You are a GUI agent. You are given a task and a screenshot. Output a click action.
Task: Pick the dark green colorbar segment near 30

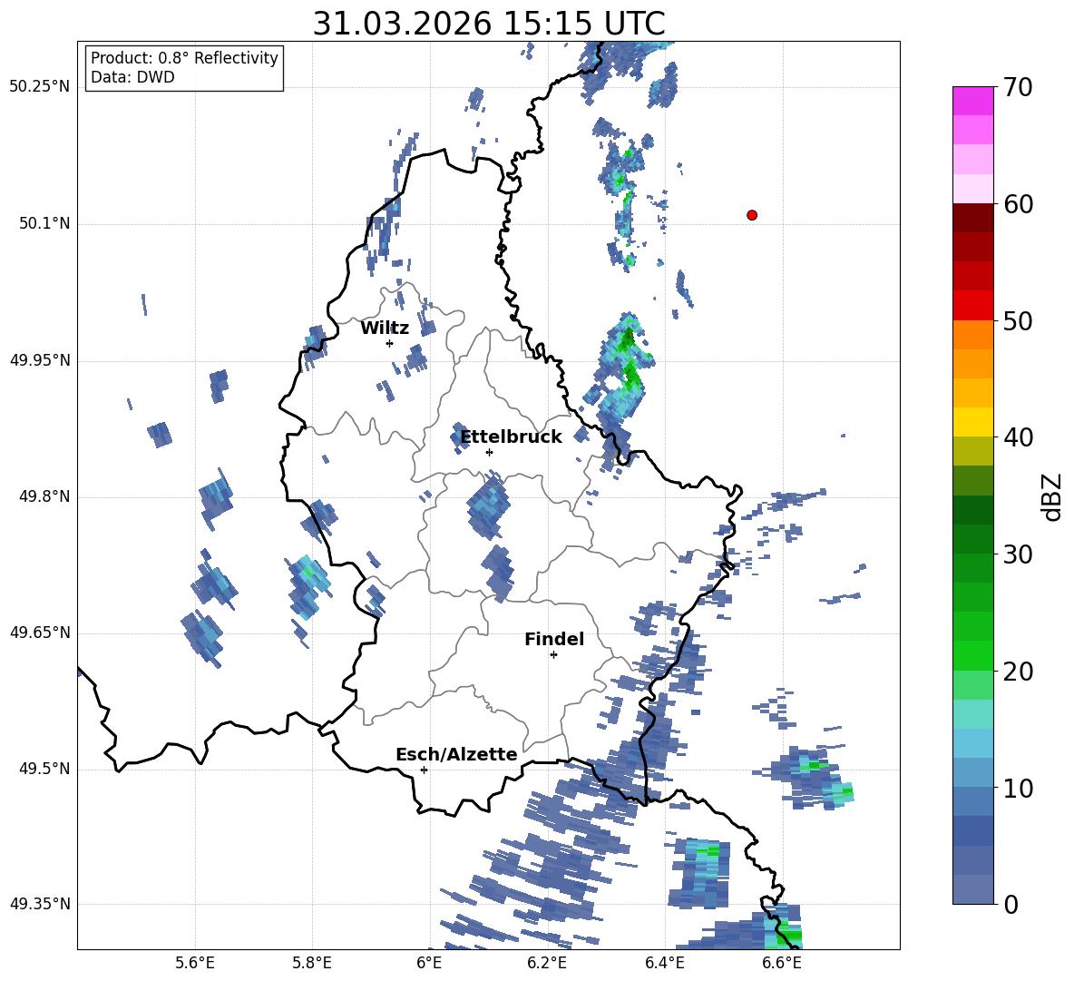972,539
